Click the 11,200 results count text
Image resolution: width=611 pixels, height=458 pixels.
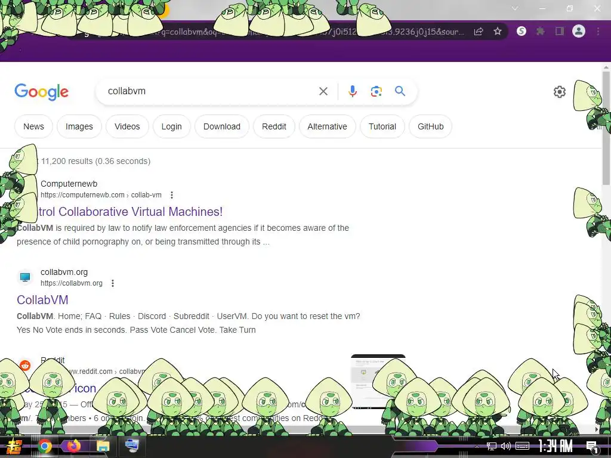coord(95,161)
